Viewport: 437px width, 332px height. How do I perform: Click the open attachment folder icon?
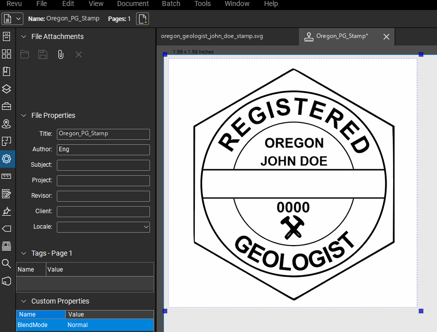point(24,54)
